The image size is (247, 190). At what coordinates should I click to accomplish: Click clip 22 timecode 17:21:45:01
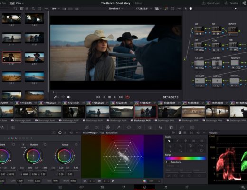coord(74,103)
